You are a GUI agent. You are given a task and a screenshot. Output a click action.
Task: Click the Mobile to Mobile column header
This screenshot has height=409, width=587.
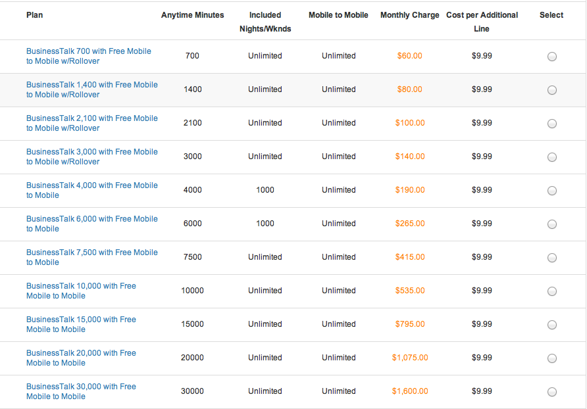coord(338,15)
